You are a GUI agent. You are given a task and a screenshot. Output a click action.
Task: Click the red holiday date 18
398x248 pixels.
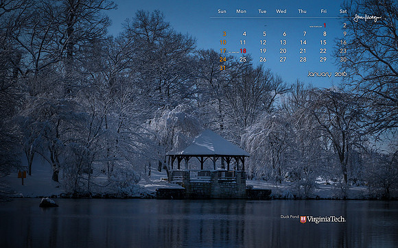pos(243,51)
